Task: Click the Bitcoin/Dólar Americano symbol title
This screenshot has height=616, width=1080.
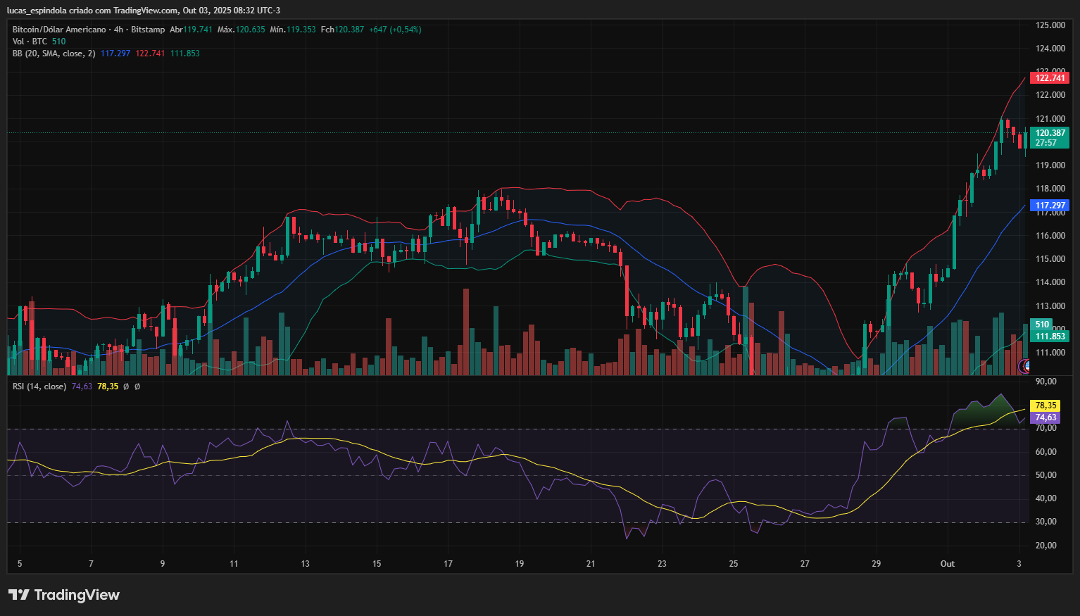Action: tap(59, 30)
